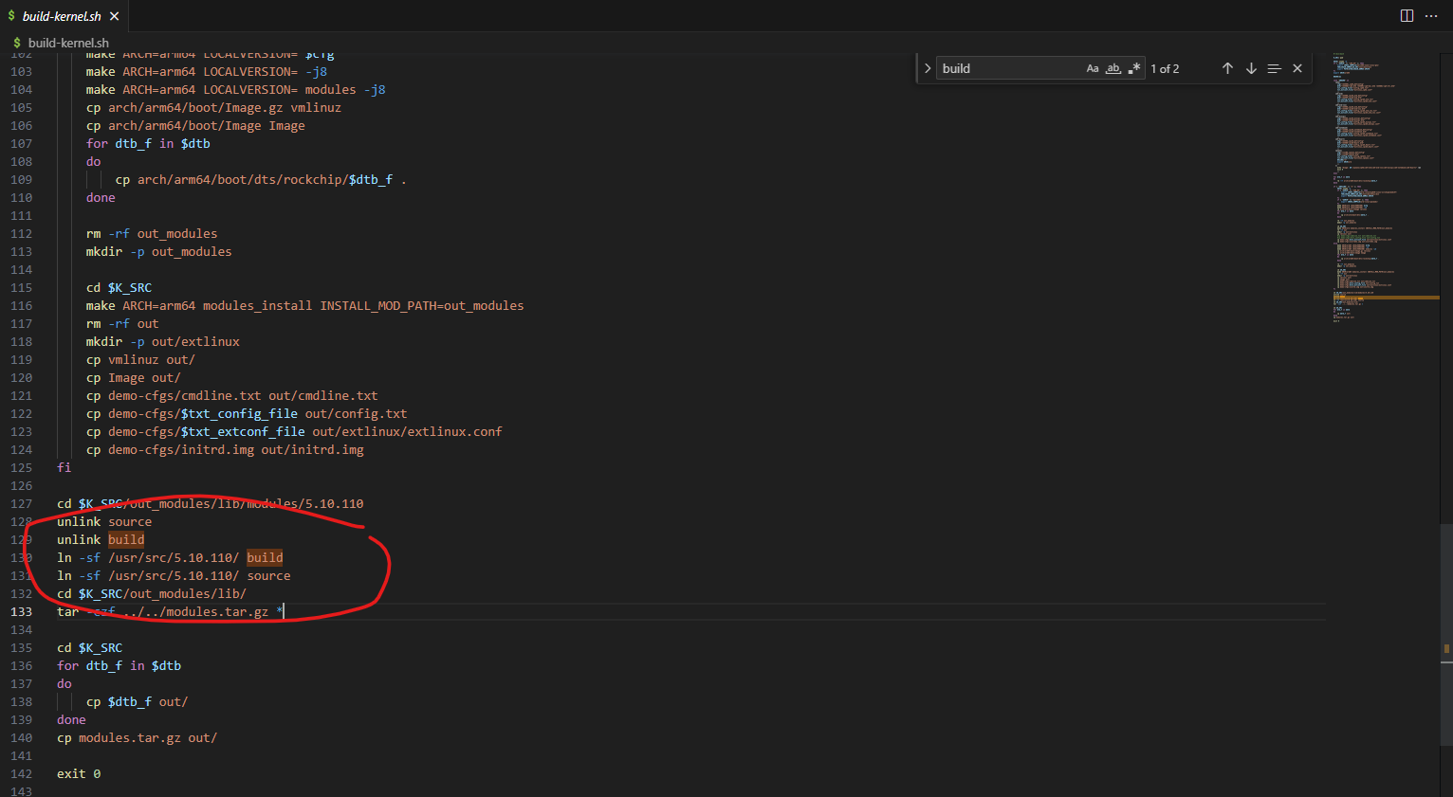Toggle Match Case in the find widget
Viewport: 1453px width, 797px height.
pos(1093,68)
